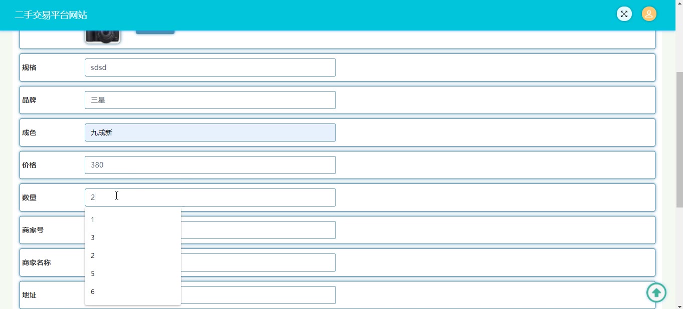Click the 二手交易平台网站 site title

pos(51,15)
